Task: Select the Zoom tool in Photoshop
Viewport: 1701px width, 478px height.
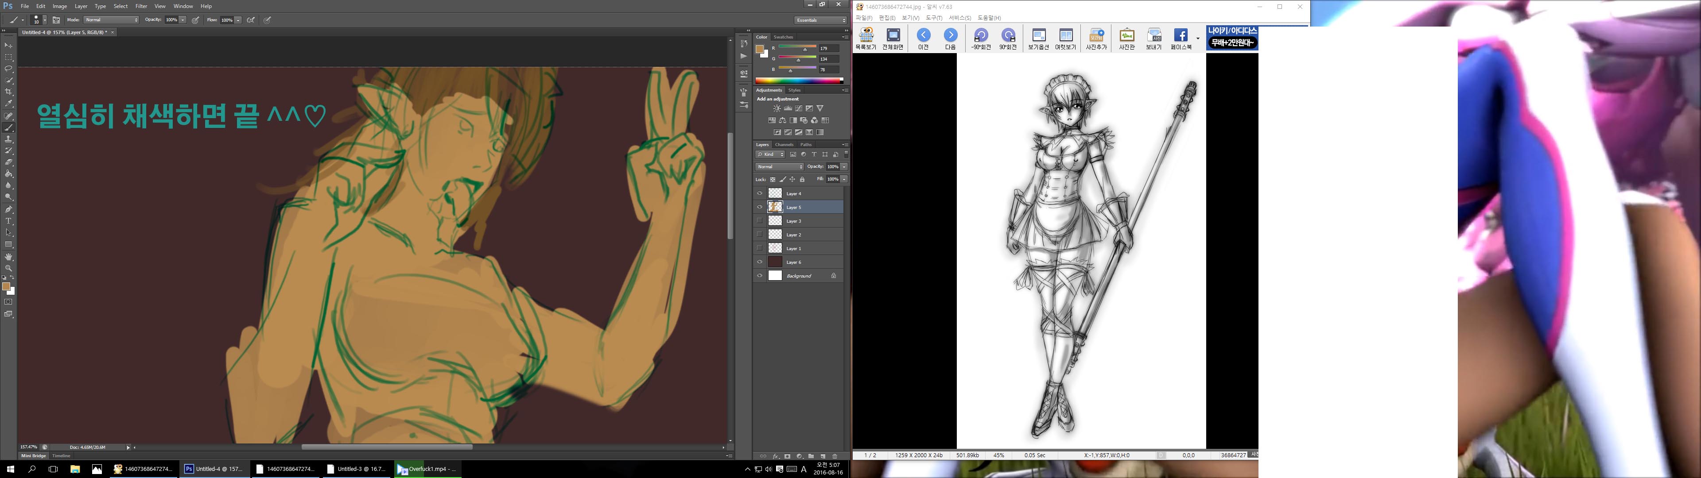Action: pyautogui.click(x=8, y=268)
